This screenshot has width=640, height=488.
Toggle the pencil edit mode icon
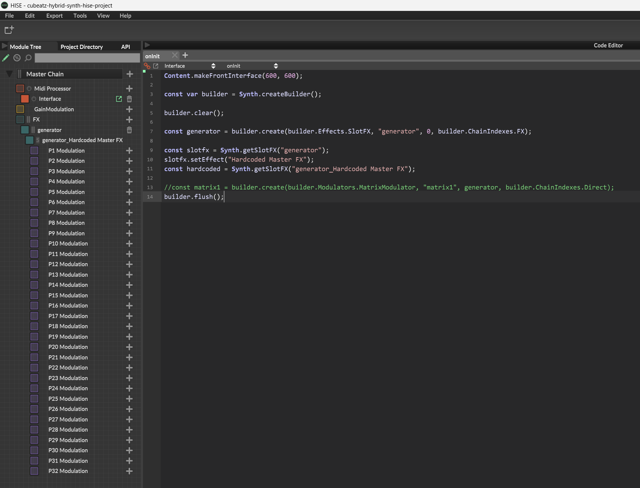(x=6, y=58)
